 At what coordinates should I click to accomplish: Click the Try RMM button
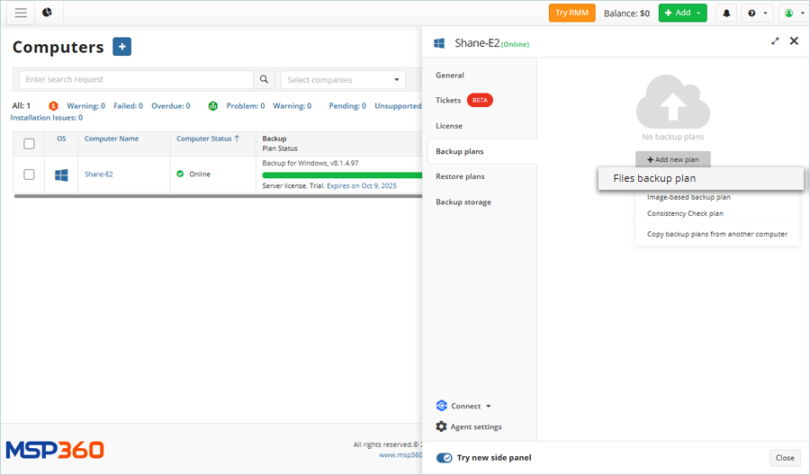[571, 13]
